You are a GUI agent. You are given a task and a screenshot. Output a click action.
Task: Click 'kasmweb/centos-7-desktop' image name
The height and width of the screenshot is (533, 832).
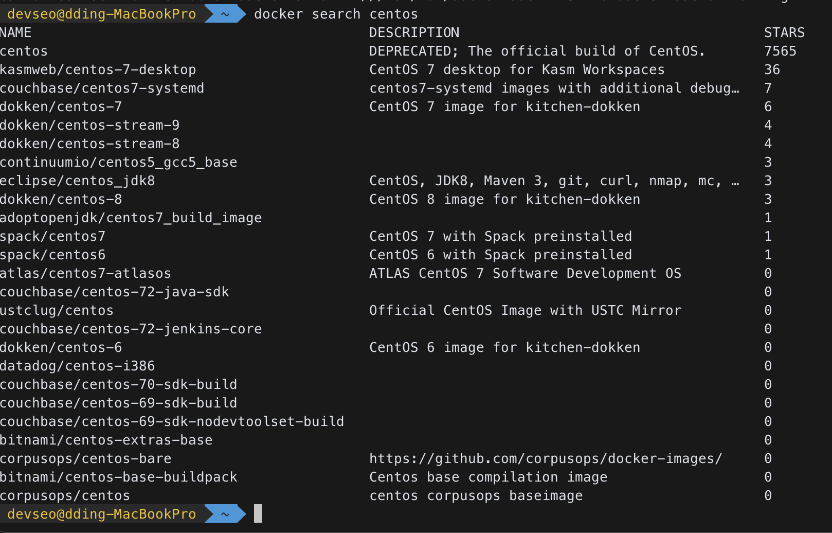point(98,70)
